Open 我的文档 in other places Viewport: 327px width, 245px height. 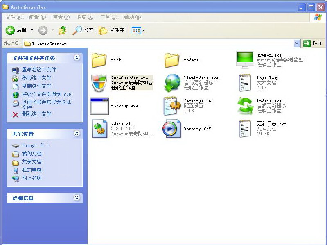32,154
